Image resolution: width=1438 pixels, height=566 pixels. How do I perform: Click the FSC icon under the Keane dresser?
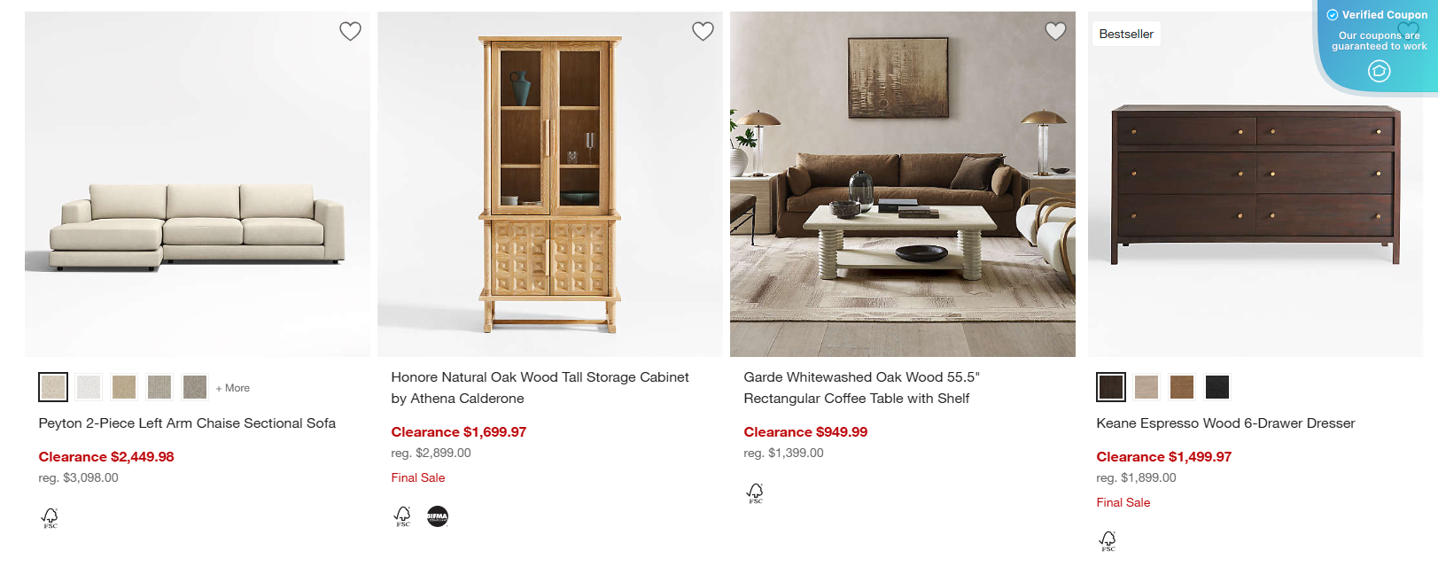[x=1108, y=540]
